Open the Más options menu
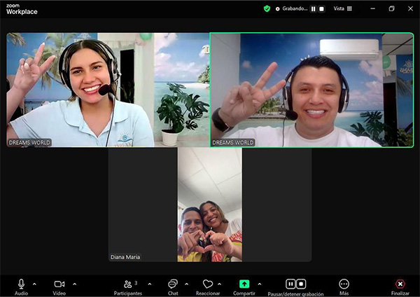This screenshot has height=297, width=420. pyautogui.click(x=344, y=284)
